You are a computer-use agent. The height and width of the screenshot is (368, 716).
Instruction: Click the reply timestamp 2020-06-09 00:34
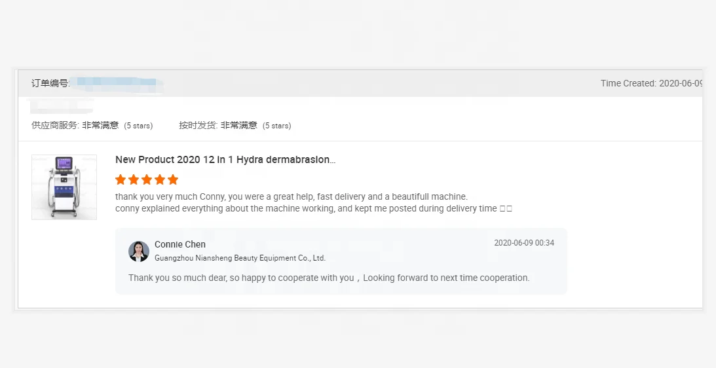[x=524, y=243]
